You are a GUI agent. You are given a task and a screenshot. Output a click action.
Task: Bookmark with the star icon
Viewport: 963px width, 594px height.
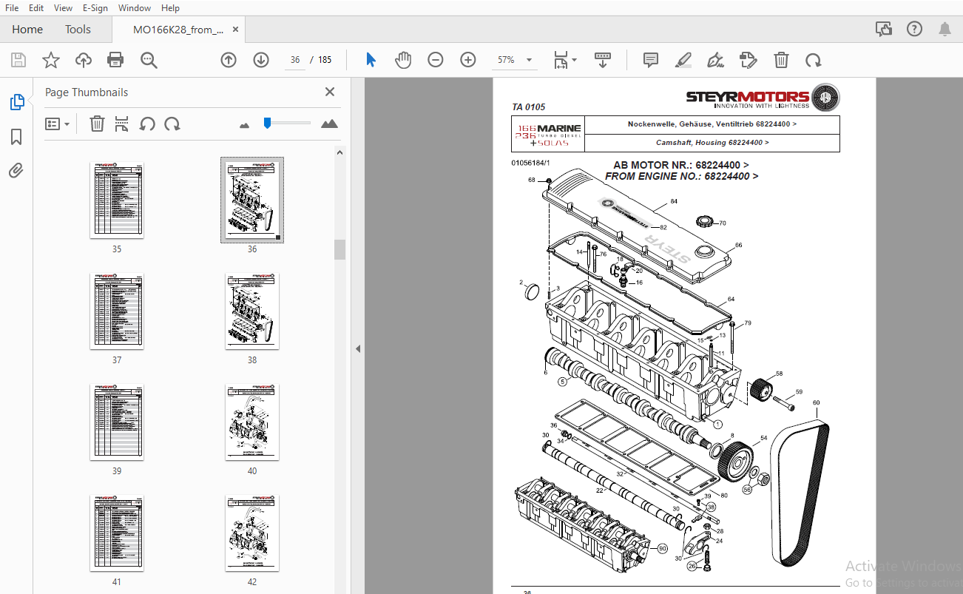[51, 60]
